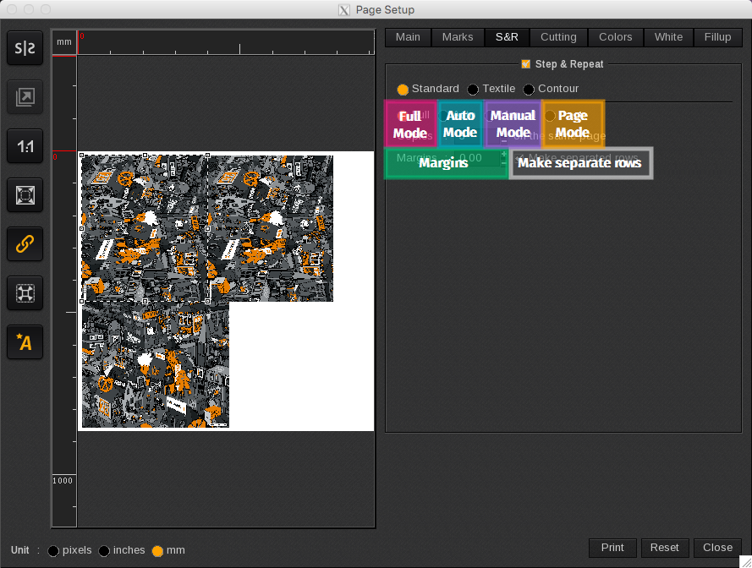752x568 pixels.
Task: Uncheck the Step & Repeat checkbox
Action: [525, 64]
